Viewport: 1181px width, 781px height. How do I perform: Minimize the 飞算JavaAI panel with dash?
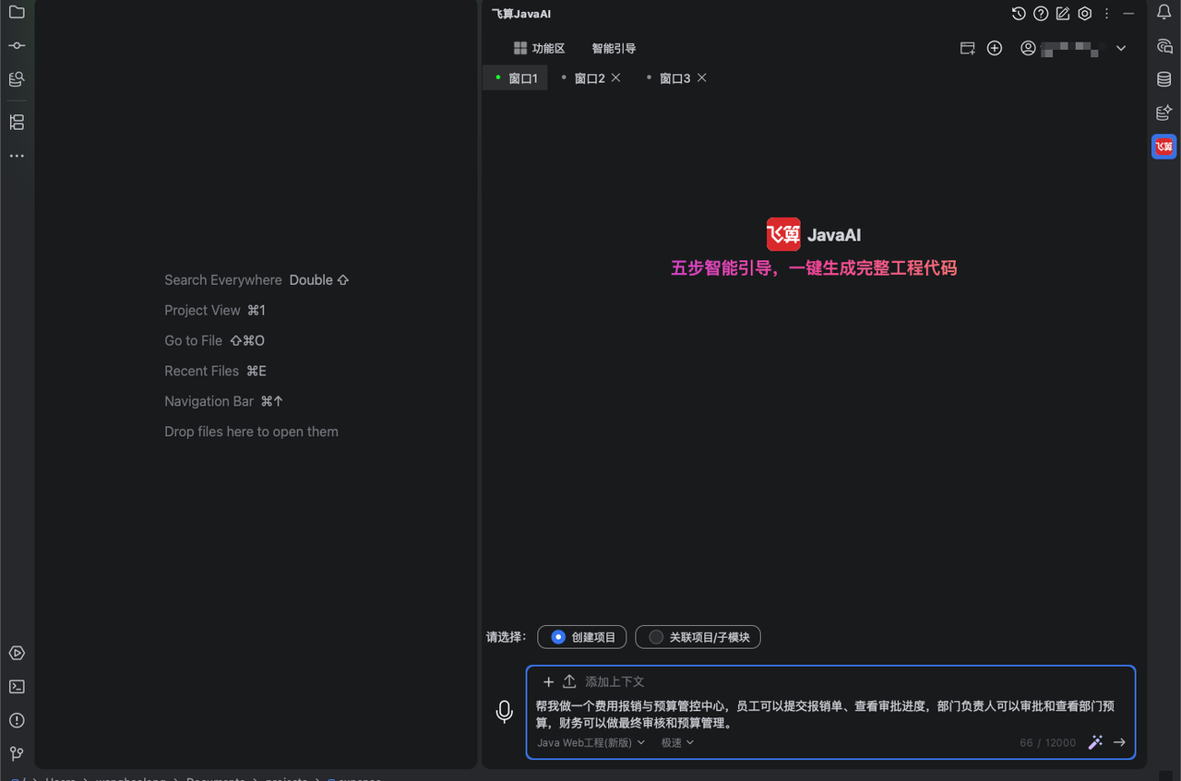tap(1129, 14)
